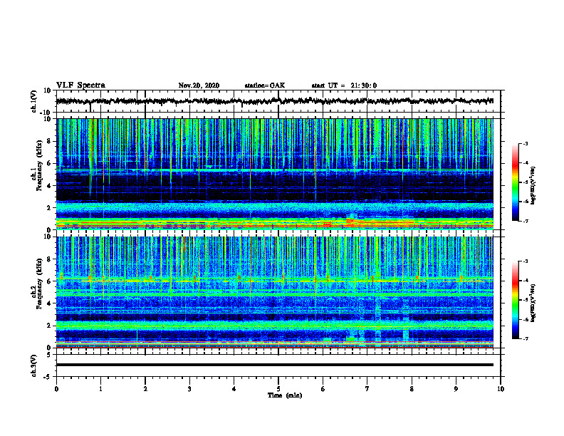The image size is (564, 436).
Task: Click the "4" kHz tick of ch.1 spectrogram
Action: coord(49,186)
